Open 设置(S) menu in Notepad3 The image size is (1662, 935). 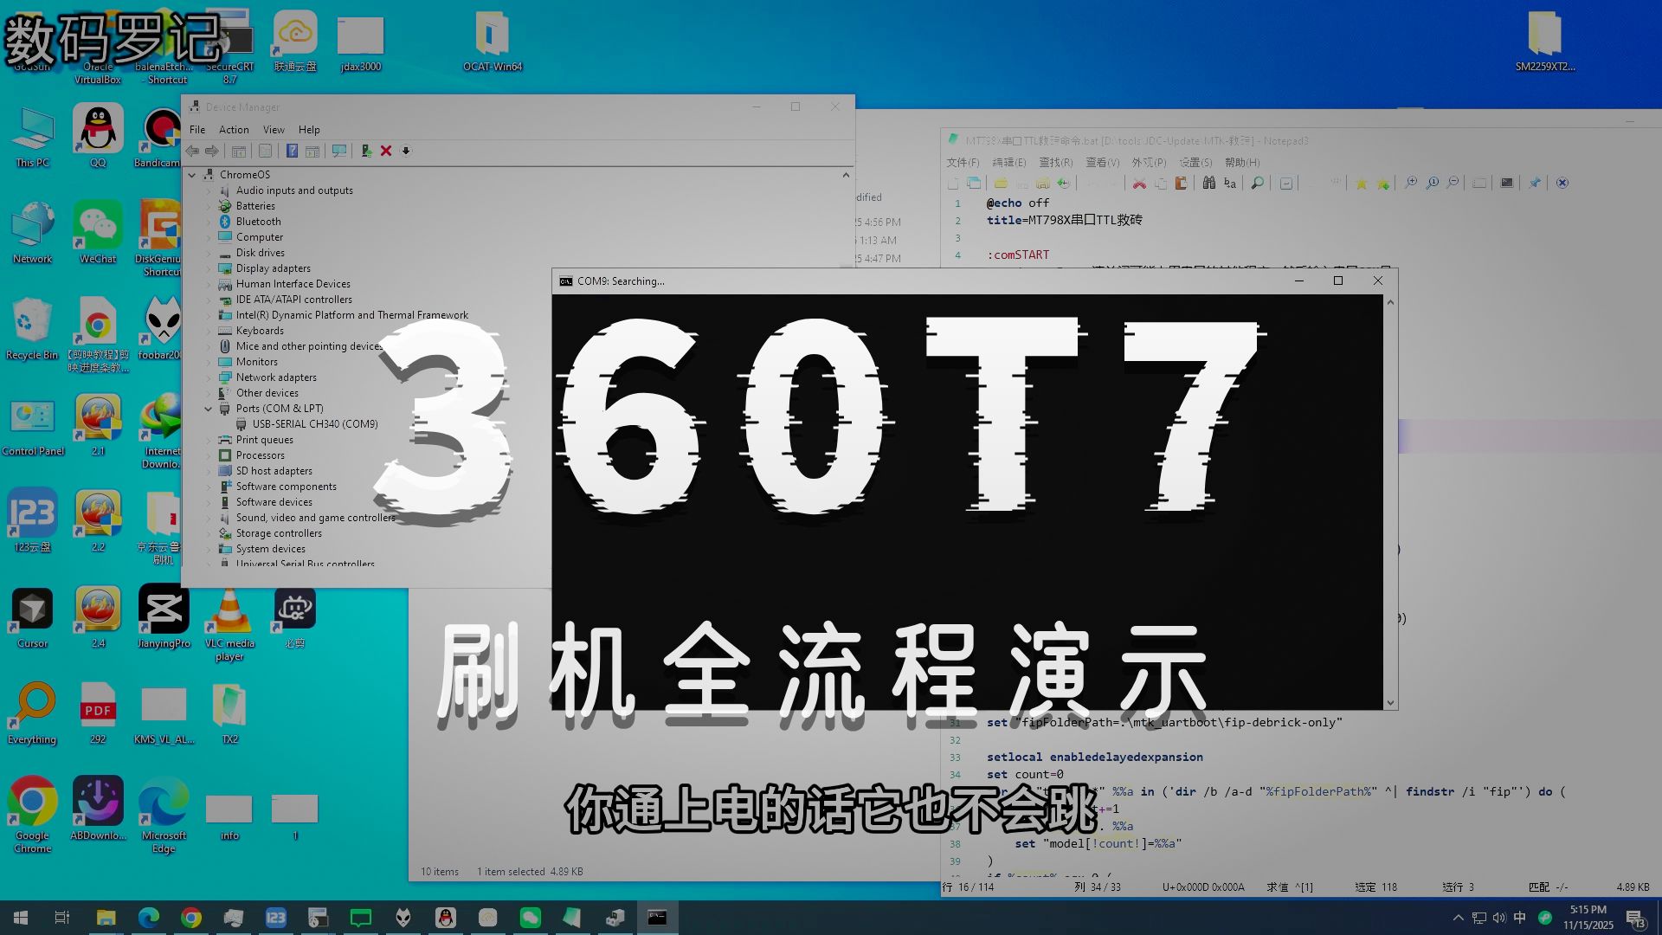click(x=1195, y=163)
